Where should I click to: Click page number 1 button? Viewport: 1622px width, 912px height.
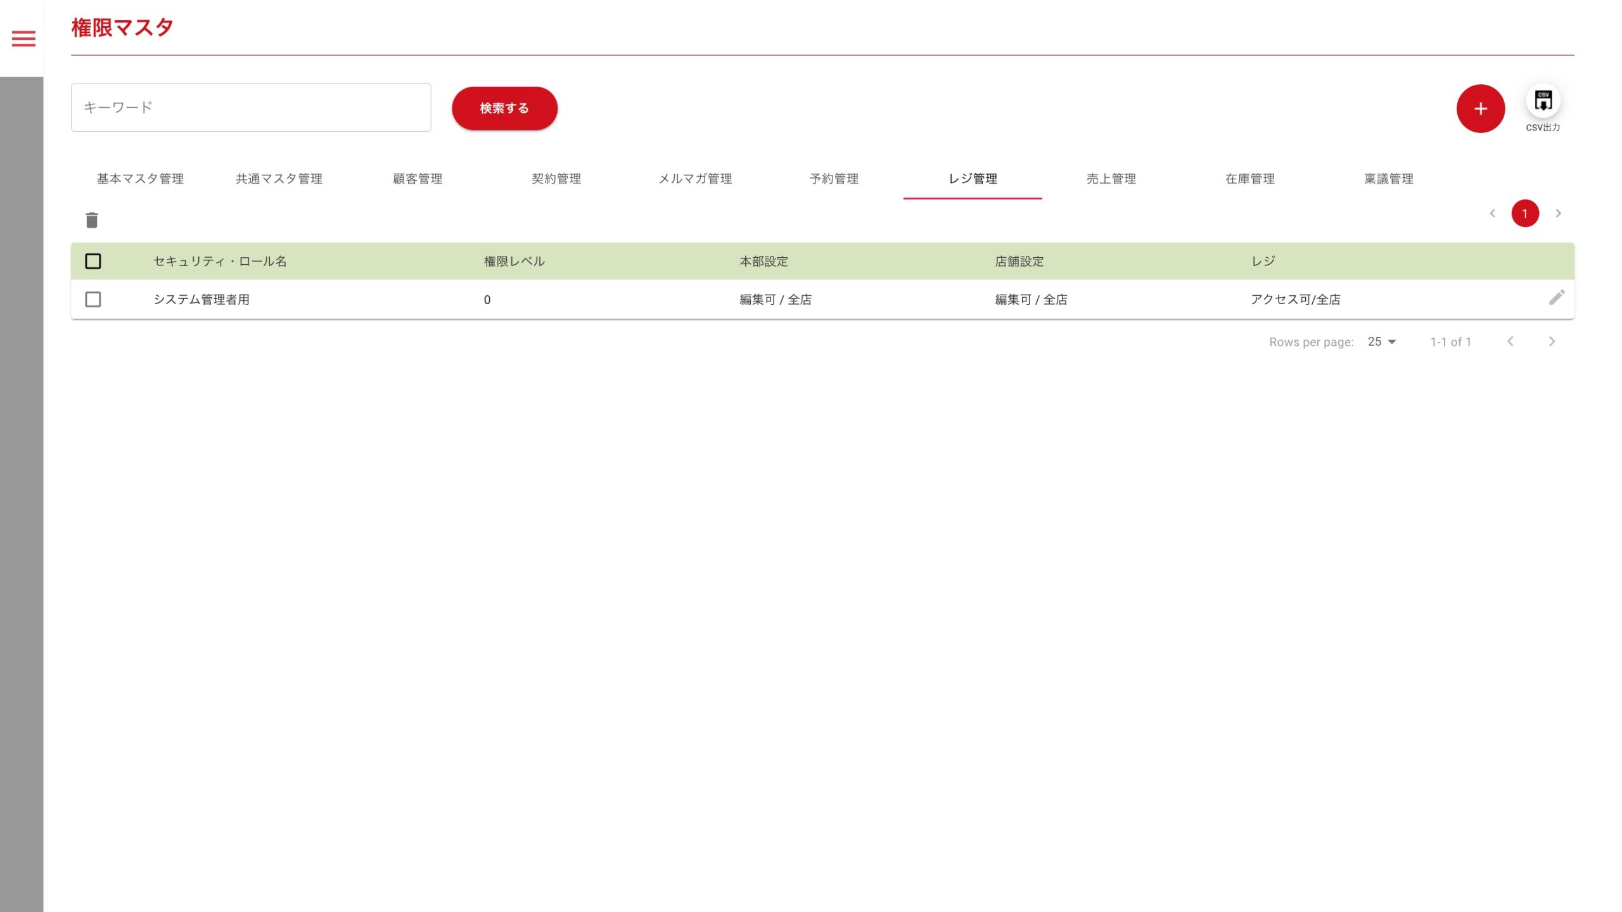click(x=1524, y=213)
